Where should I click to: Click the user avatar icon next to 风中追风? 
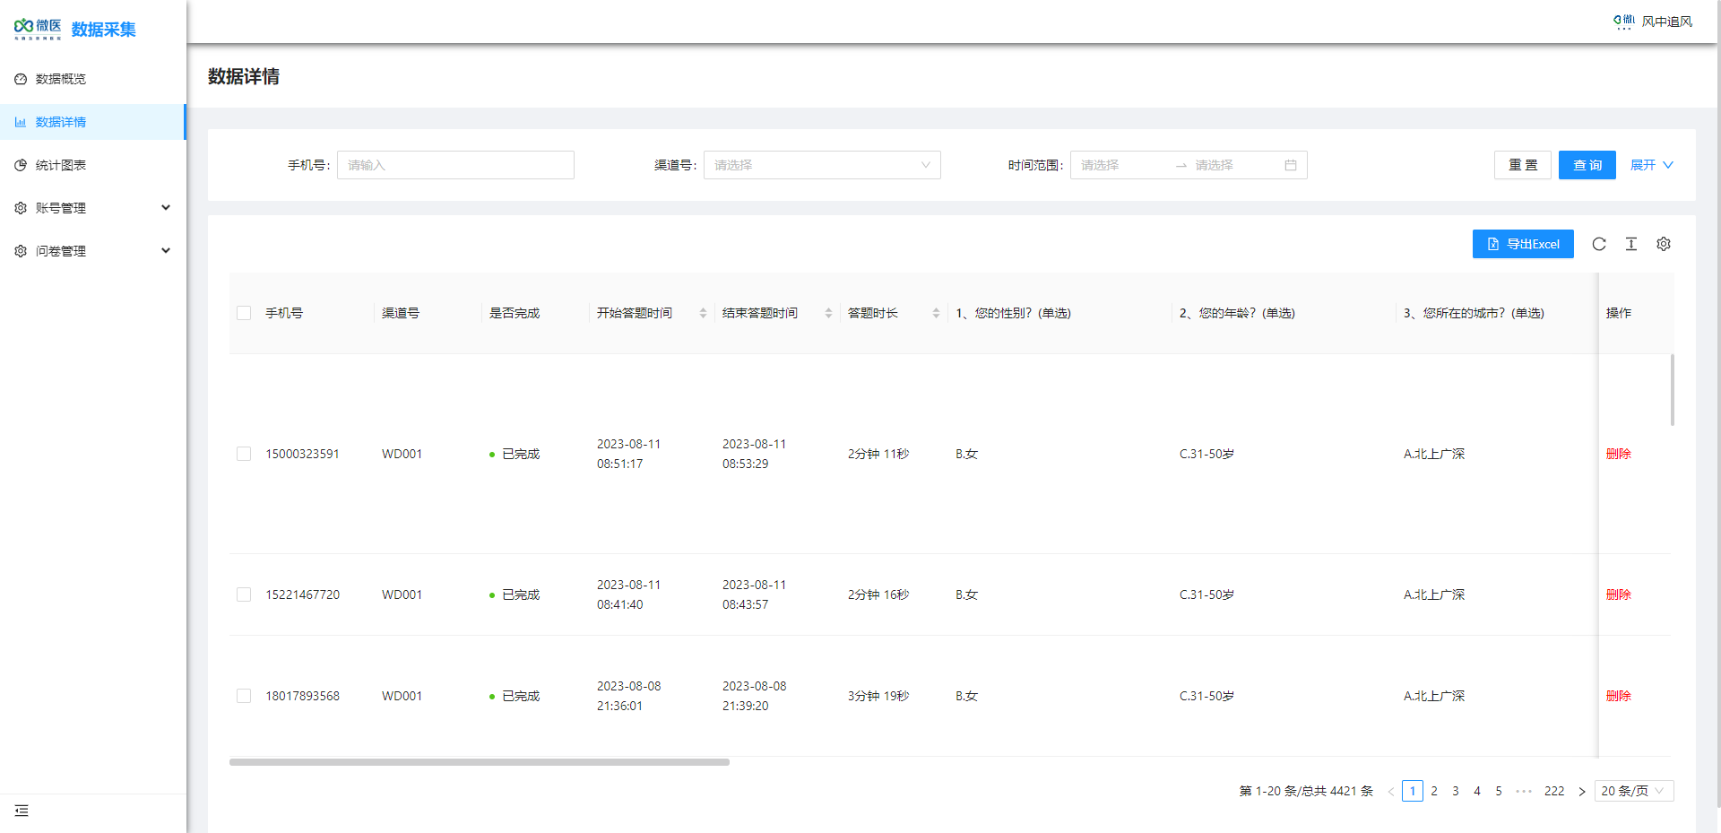coord(1624,22)
